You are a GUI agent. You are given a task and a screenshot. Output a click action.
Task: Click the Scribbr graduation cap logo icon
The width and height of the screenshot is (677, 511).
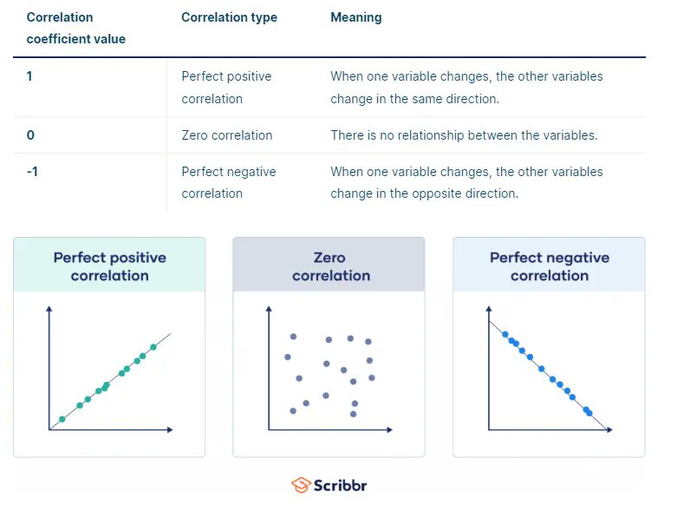(301, 485)
